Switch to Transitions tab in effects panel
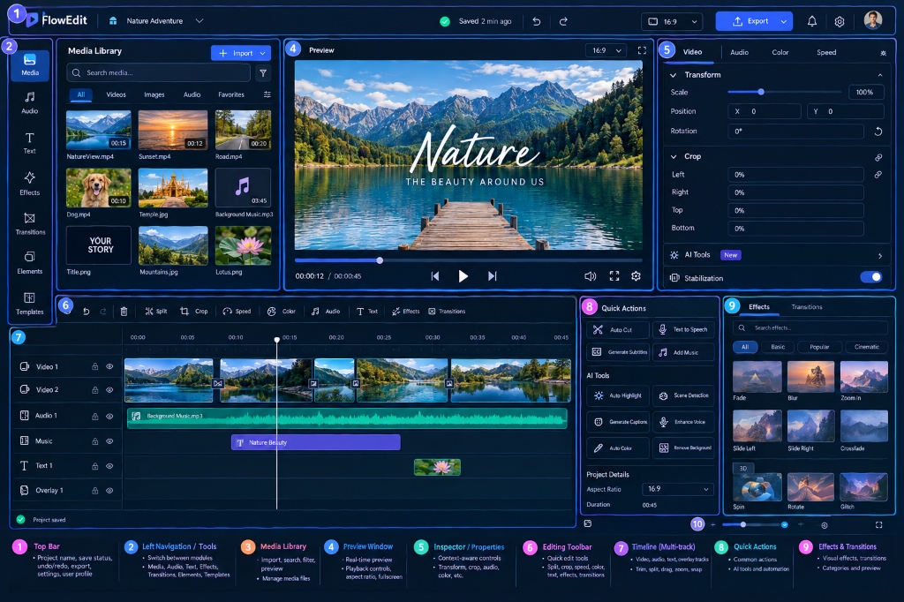The image size is (904, 602). pyautogui.click(x=807, y=307)
